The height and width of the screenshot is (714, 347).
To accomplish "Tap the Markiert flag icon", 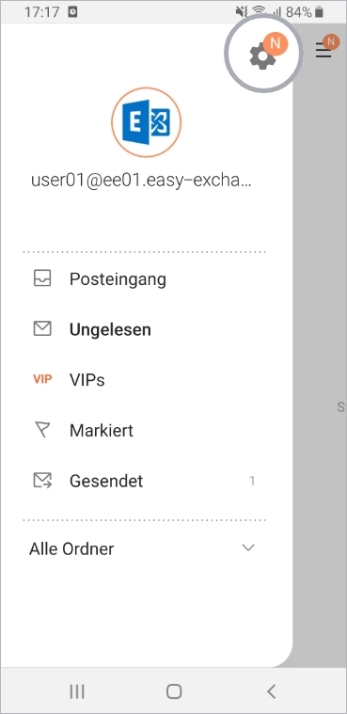I will (42, 429).
